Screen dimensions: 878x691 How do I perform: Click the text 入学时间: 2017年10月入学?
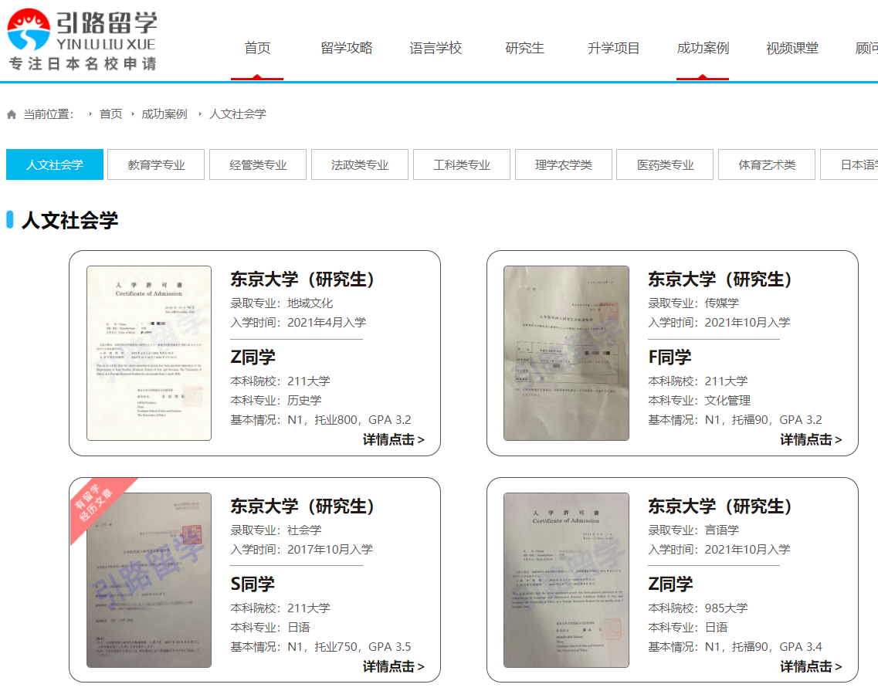302,550
